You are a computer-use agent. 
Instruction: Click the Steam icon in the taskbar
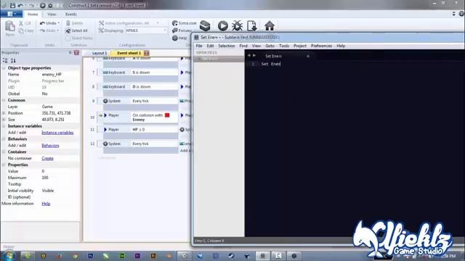tap(231, 256)
